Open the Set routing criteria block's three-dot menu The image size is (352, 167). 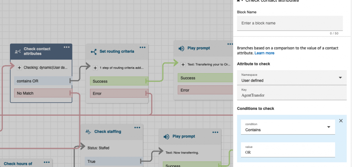[143, 47]
